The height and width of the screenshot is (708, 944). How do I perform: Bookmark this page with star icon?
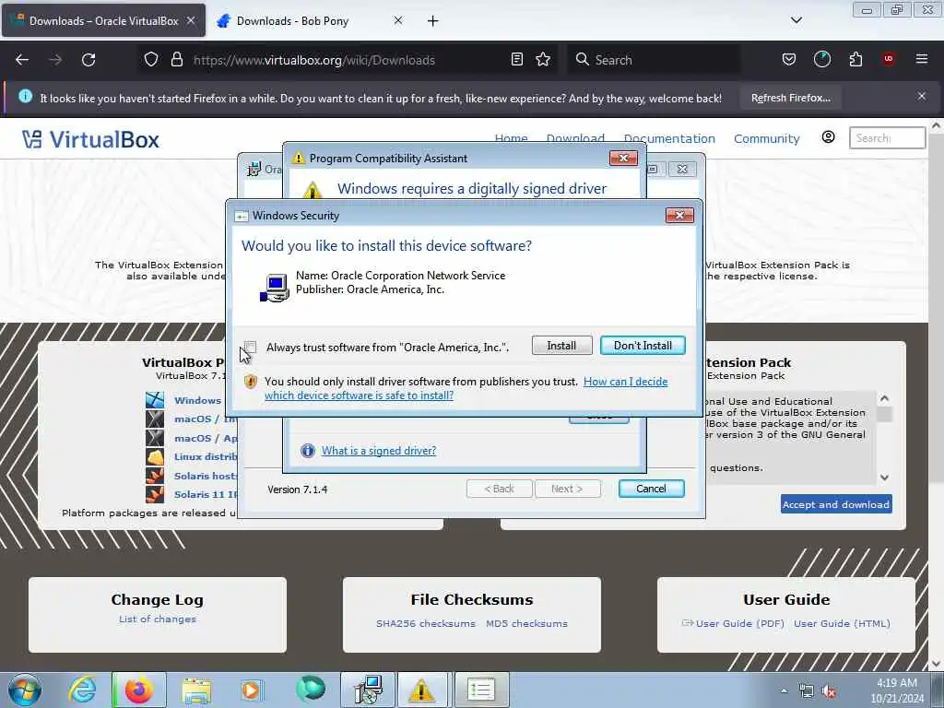tap(543, 60)
